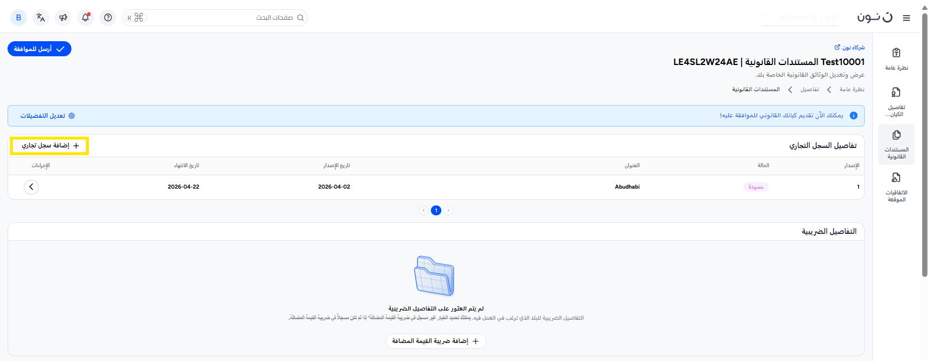Select المستندات القانونية in the sidebar
The height and width of the screenshot is (361, 928).
point(897,145)
